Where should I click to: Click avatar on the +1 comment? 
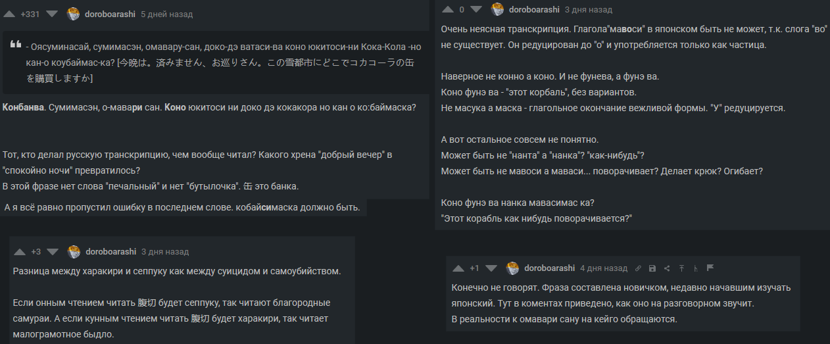pyautogui.click(x=513, y=268)
